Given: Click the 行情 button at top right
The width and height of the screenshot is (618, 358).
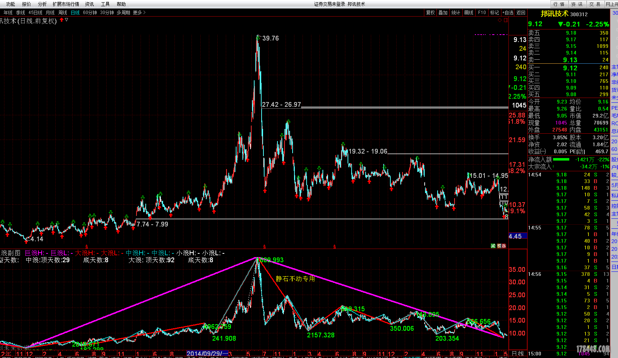Looking at the screenshot, I should coord(559,4).
